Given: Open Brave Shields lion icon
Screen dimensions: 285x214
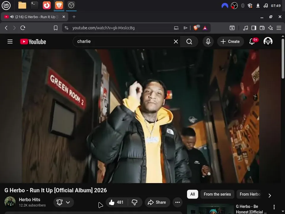Looking at the screenshot, I should [196, 28].
